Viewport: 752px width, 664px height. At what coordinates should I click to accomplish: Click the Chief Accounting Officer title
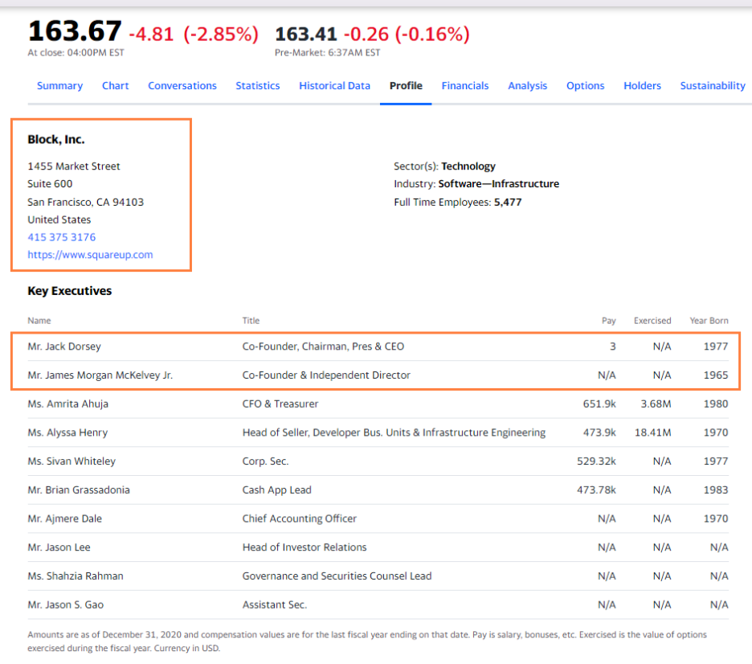pyautogui.click(x=299, y=518)
